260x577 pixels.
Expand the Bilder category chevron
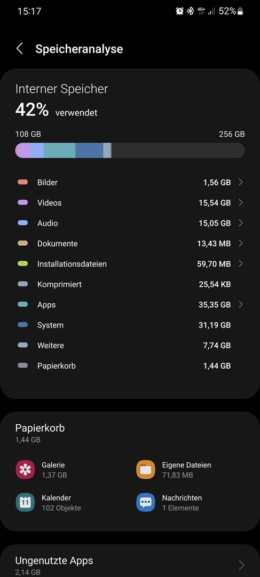(240, 182)
